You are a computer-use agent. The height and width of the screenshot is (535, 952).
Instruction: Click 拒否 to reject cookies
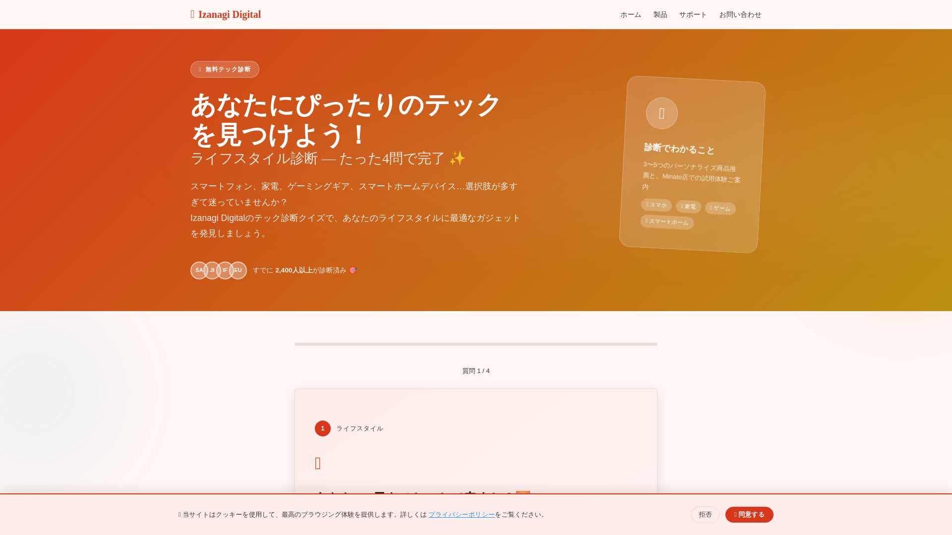(705, 515)
